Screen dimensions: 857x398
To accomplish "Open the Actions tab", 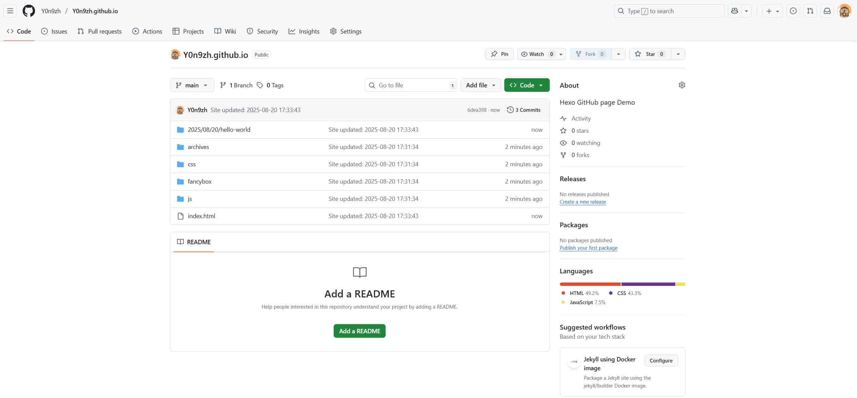I will pyautogui.click(x=147, y=31).
